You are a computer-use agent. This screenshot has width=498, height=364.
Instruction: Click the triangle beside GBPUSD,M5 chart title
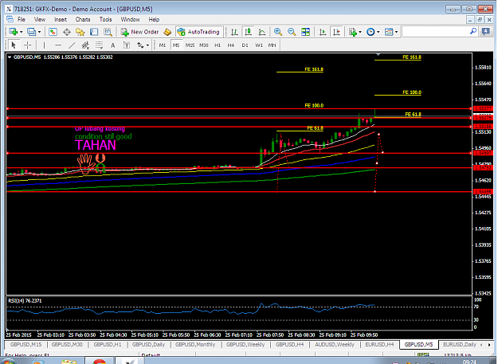10,57
